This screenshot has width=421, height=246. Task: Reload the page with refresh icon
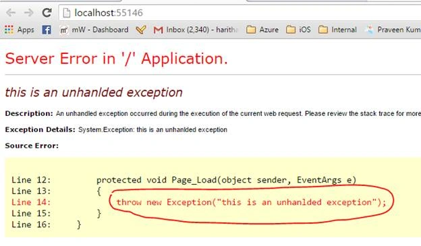(47, 13)
